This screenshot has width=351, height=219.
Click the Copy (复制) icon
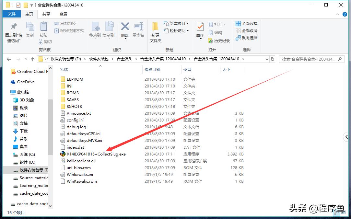tap(30, 31)
